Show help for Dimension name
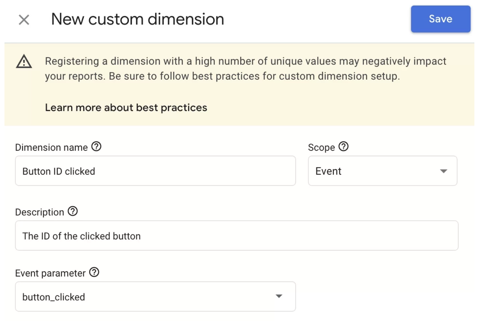 pos(96,147)
